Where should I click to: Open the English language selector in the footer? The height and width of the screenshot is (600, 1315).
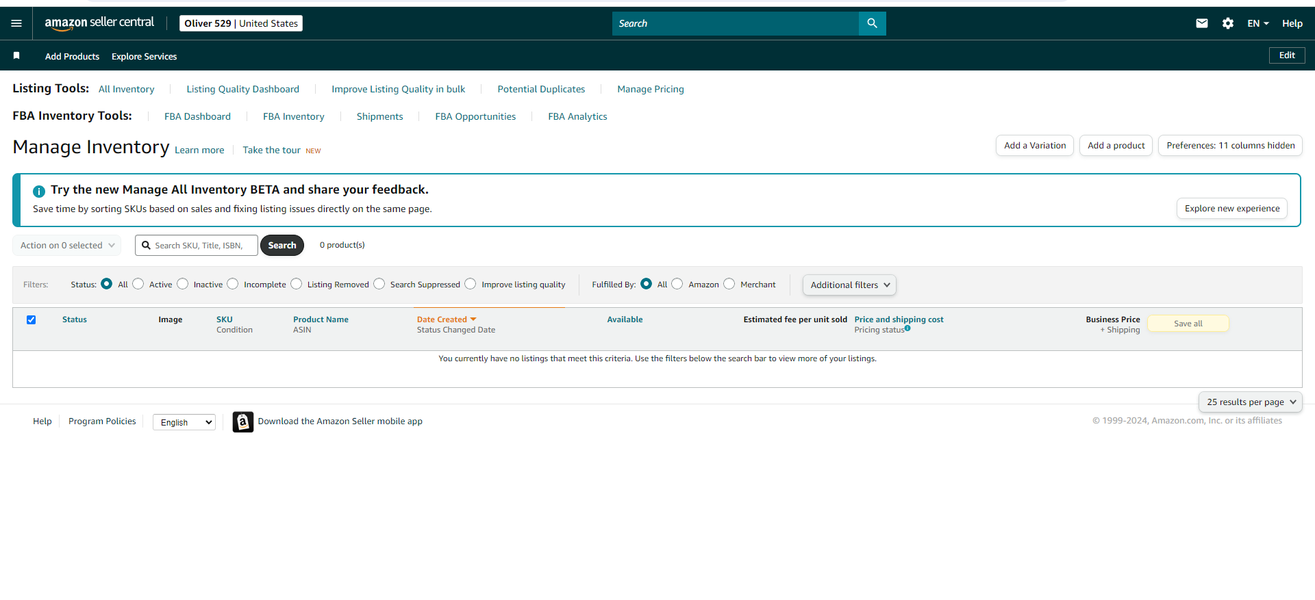(184, 422)
